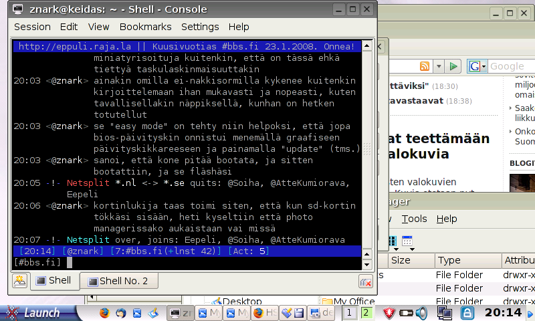Open the View menu in Konsole
535x321 pixels.
[x=98, y=27]
